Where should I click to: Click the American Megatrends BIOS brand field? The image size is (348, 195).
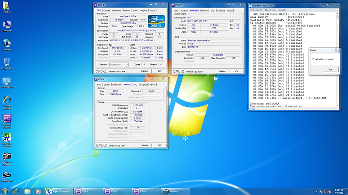[x=214, y=40]
